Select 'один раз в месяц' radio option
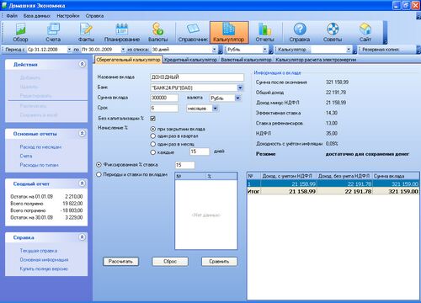Image resolution: width=421 pixels, height=303 pixels. 153,144
